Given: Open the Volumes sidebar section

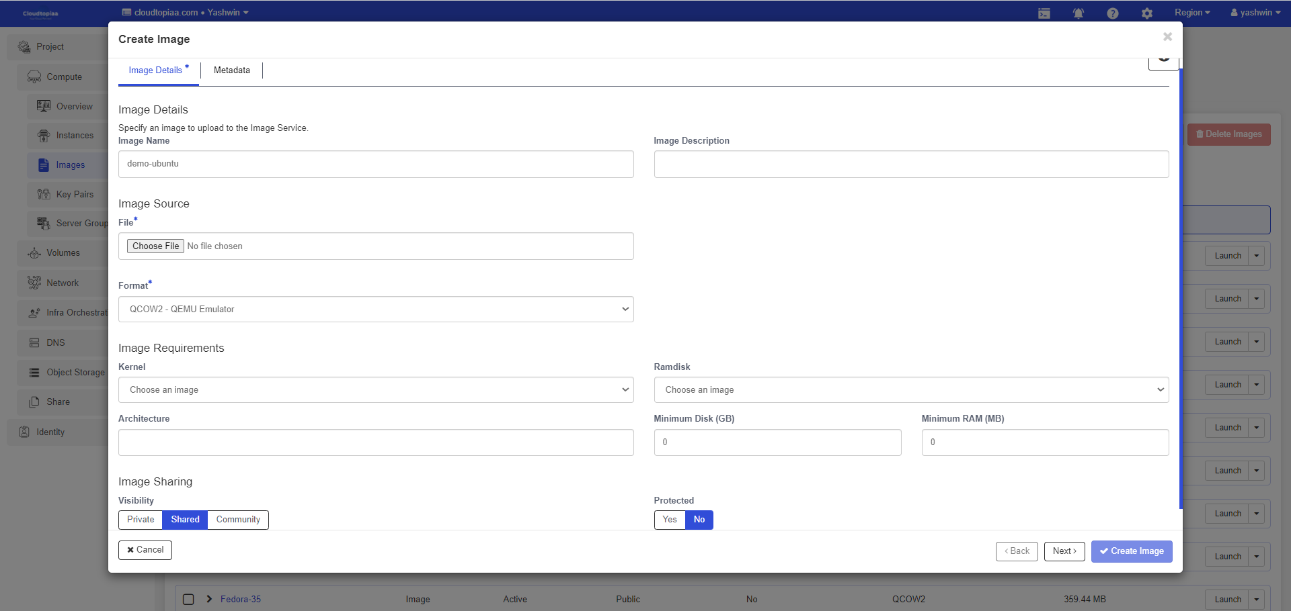Looking at the screenshot, I should tap(63, 253).
